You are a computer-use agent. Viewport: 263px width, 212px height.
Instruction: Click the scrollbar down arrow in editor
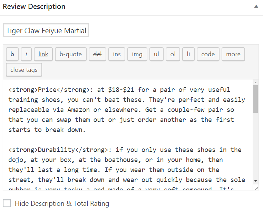click(x=255, y=181)
